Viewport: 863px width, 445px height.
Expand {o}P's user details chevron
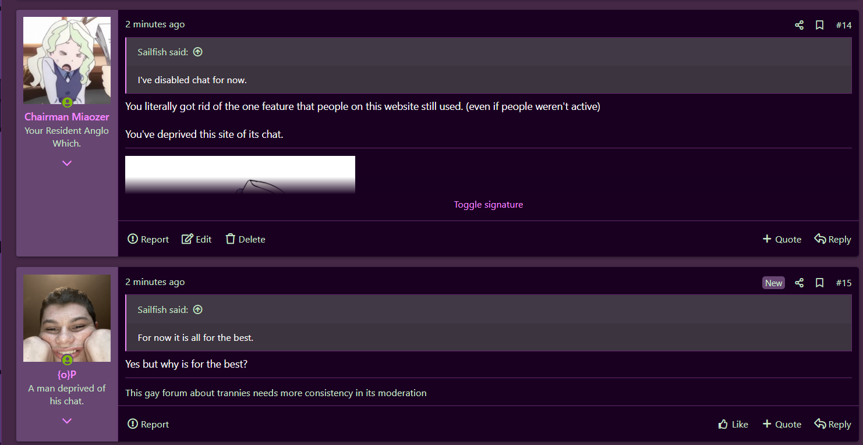click(x=67, y=421)
